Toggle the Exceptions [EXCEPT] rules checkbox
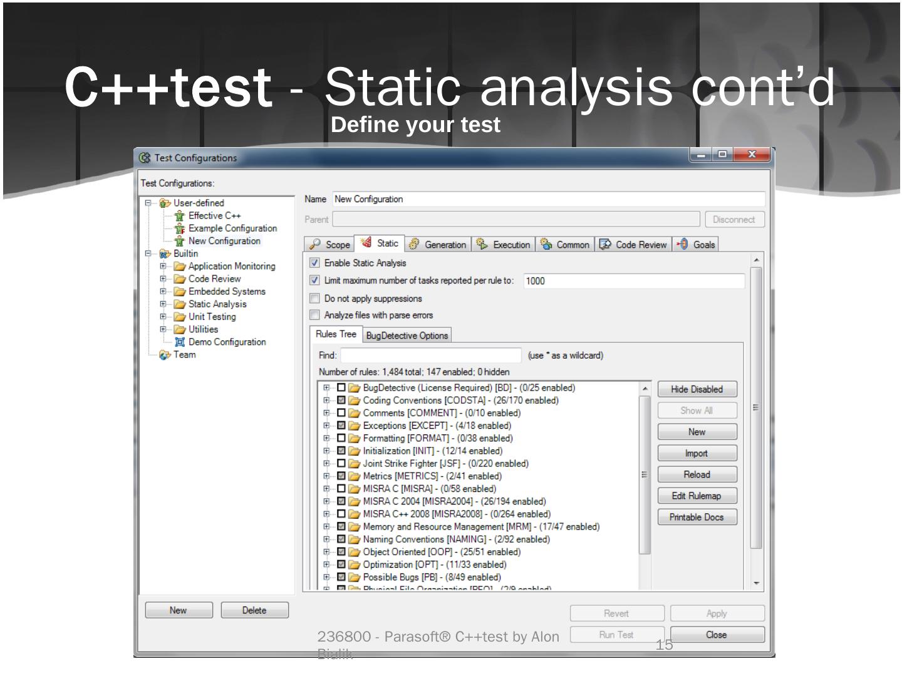Image resolution: width=902 pixels, height=676 pixels. point(341,426)
